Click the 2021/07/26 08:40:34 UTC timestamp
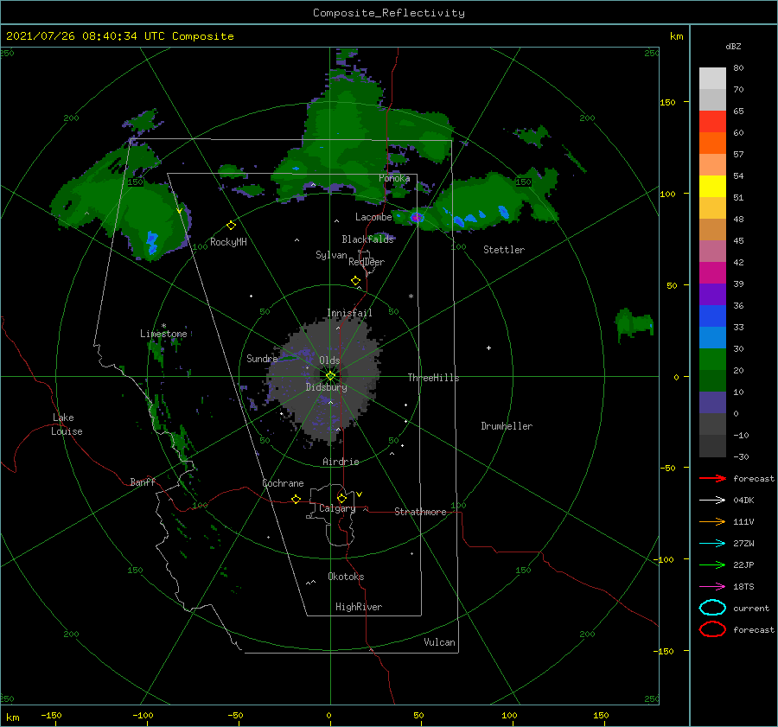Viewport: 778px width, 727px height. 119,35
